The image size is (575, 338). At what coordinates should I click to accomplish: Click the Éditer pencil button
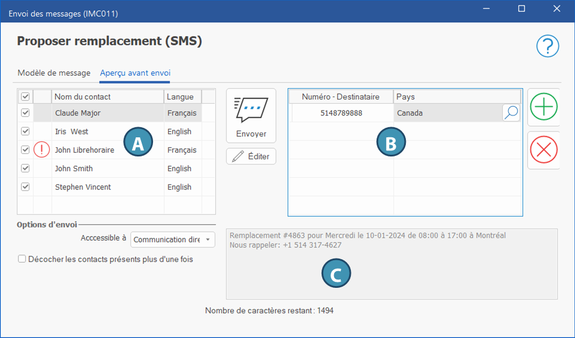251,156
